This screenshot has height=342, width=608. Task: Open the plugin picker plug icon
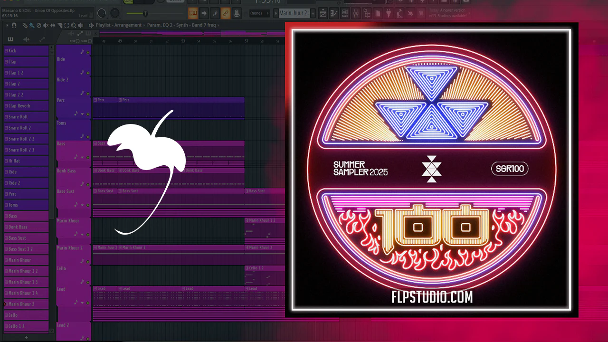click(x=389, y=13)
